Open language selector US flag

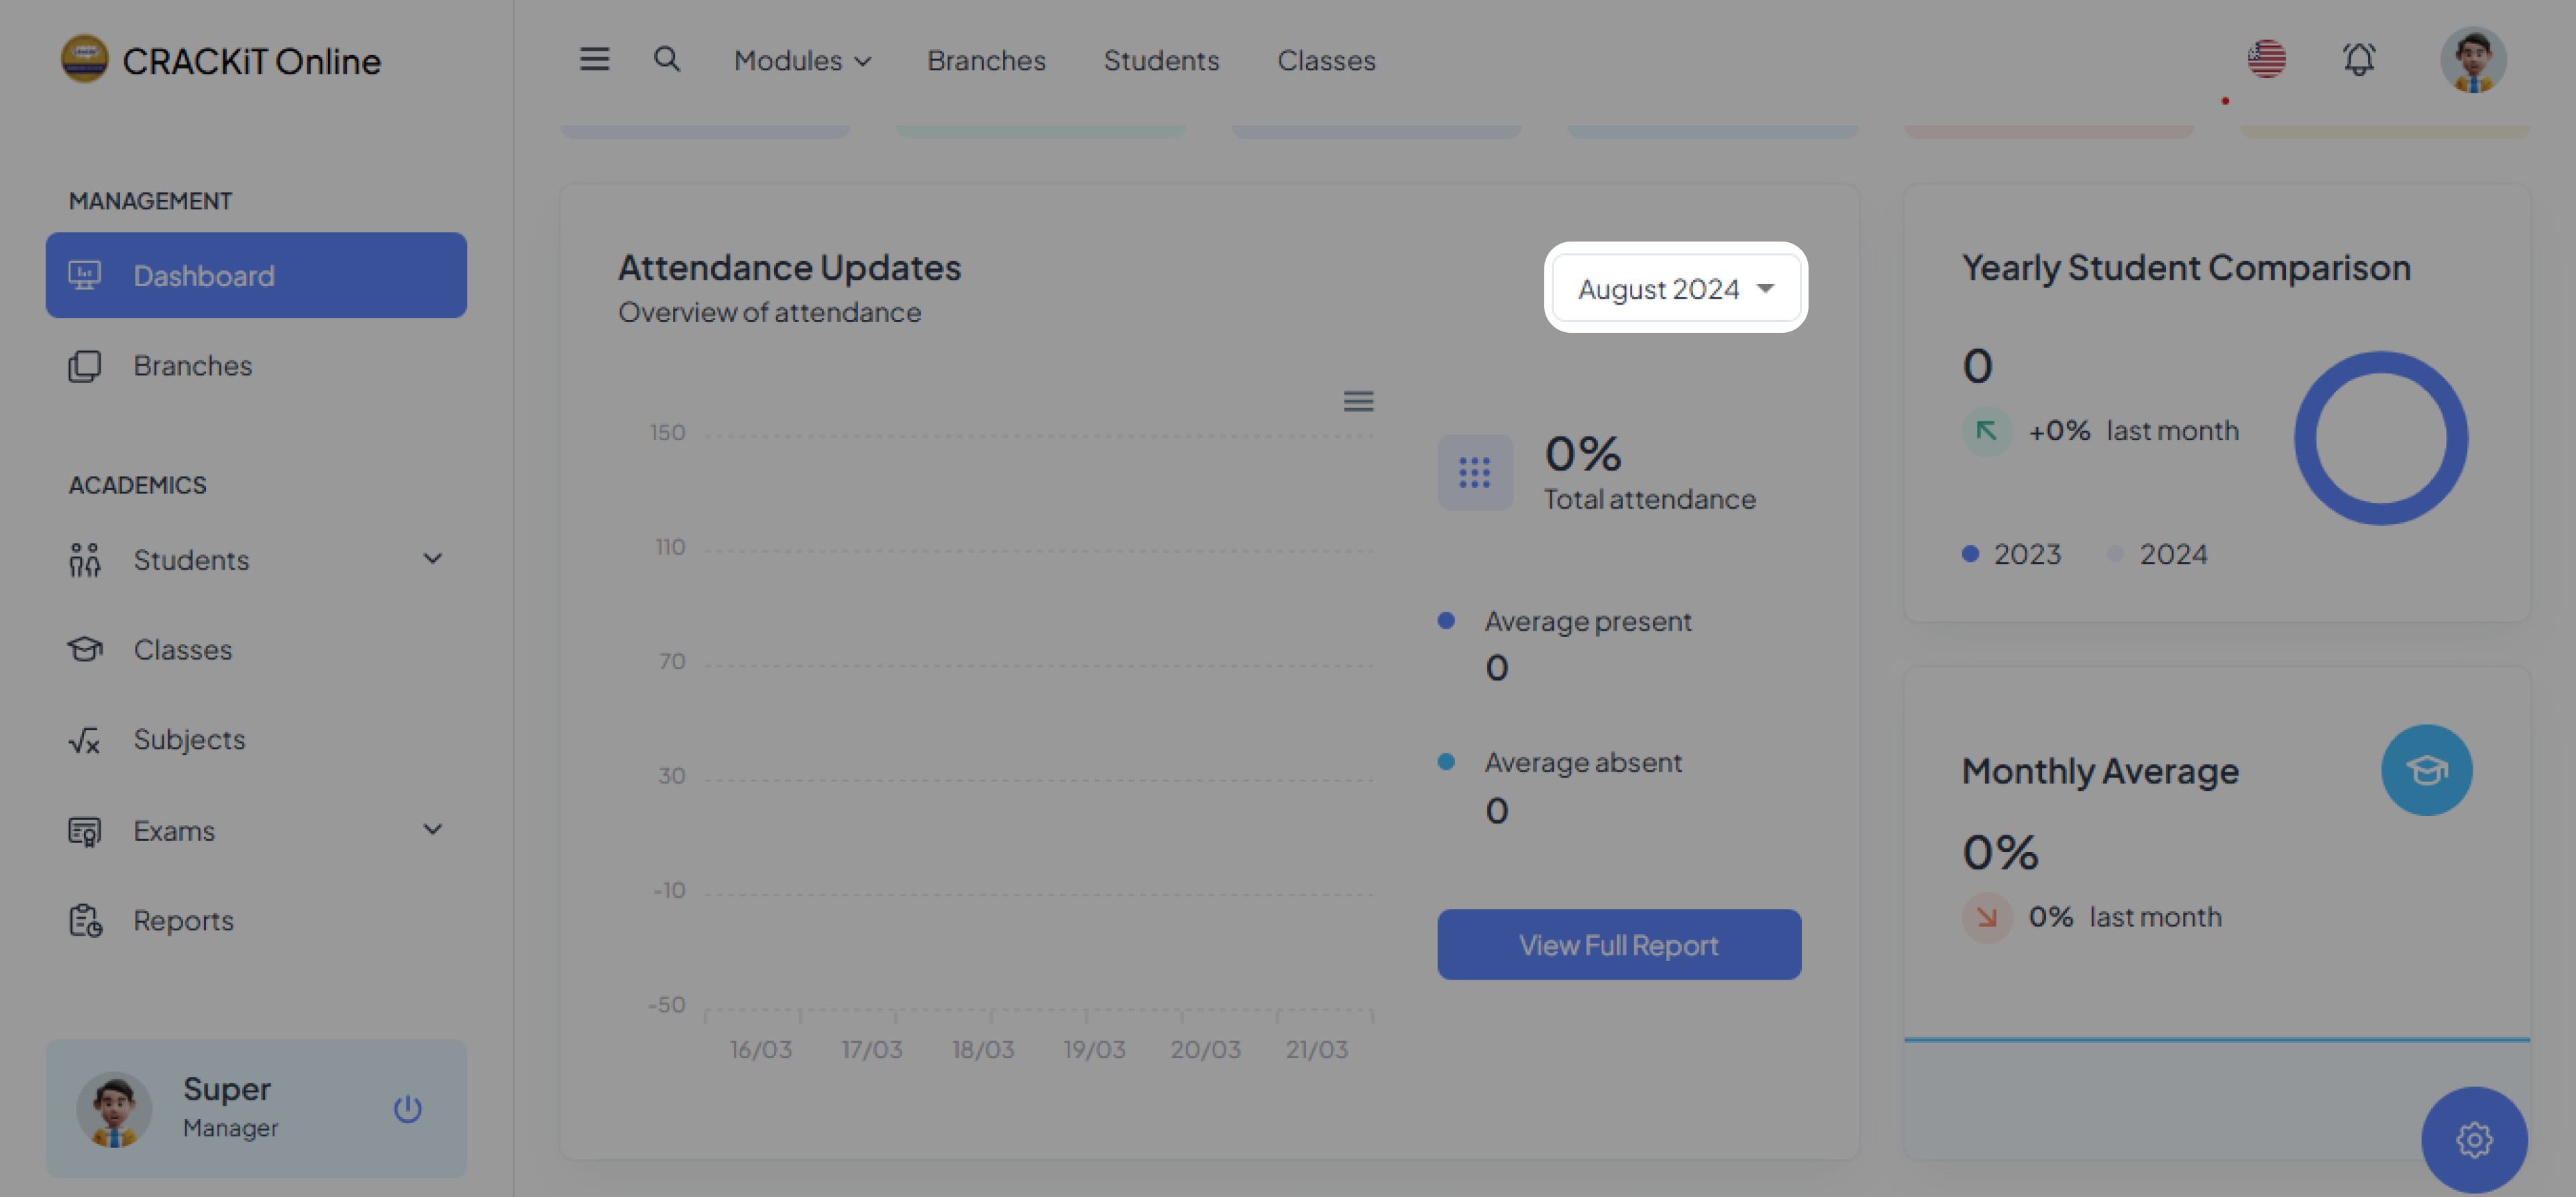2266,59
